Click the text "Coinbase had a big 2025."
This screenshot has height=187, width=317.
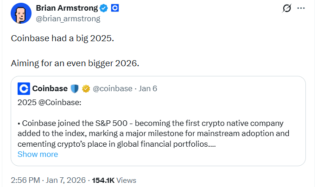pos(62,38)
